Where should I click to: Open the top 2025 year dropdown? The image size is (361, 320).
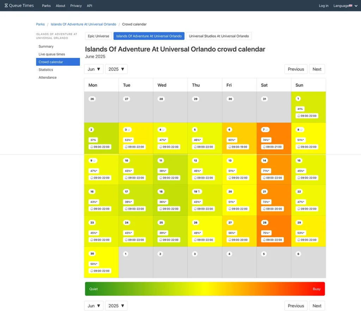(116, 69)
